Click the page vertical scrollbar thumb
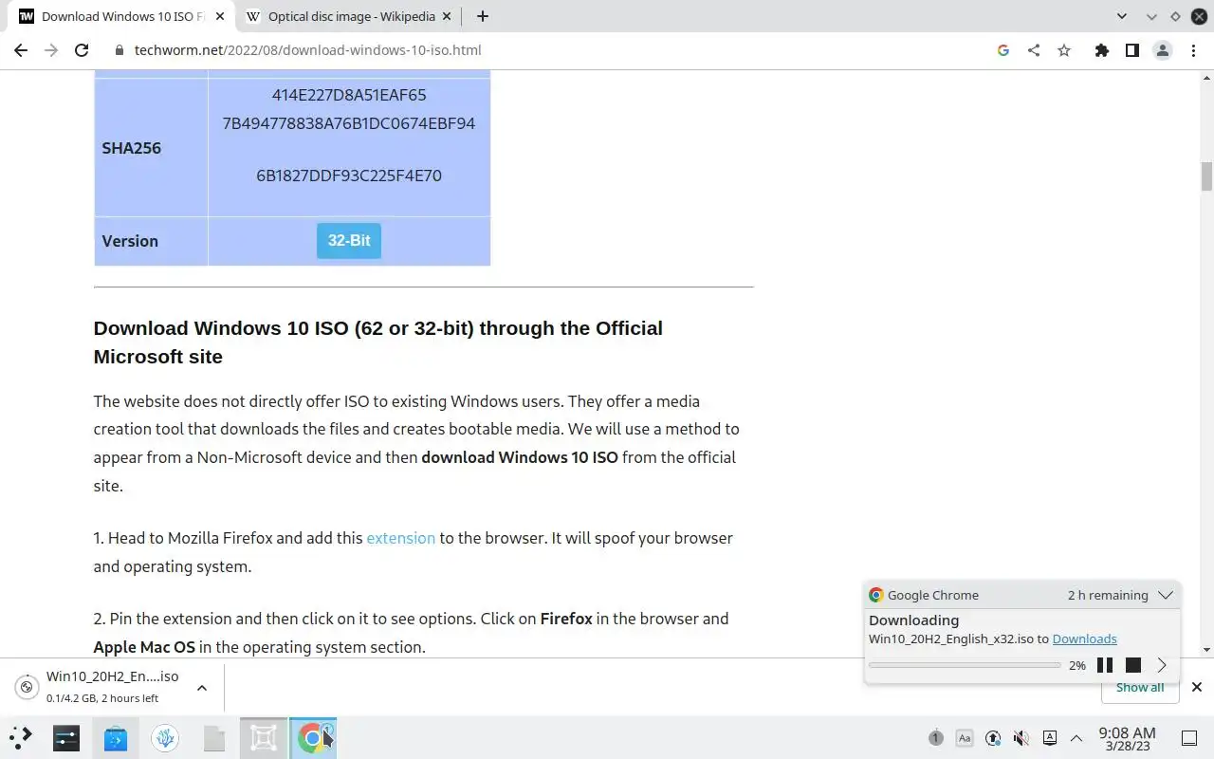1214x759 pixels. pos(1206,176)
